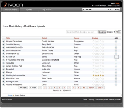Viewport: 124px width, 108px height.
Task: Mute the player volume speaker icon
Action: coord(115,10)
